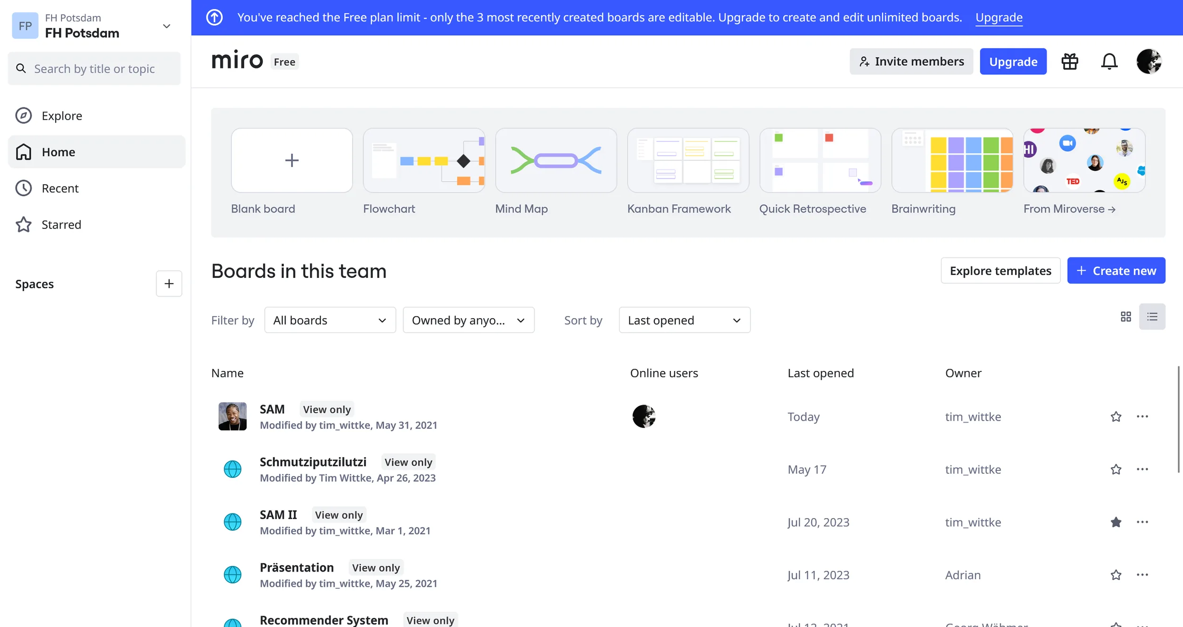The width and height of the screenshot is (1183, 627).
Task: Click the globe icon of SAM II
Action: click(x=232, y=522)
